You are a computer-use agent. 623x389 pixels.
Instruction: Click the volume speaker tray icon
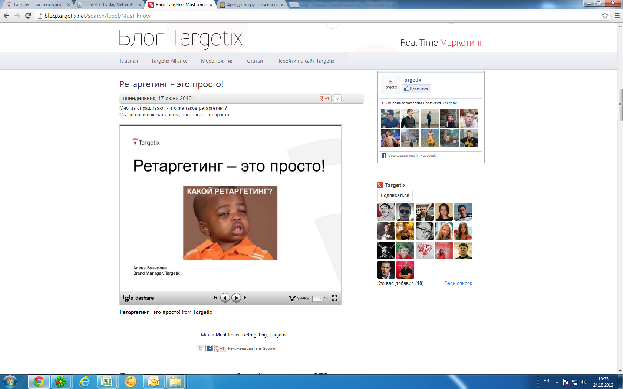pos(584,382)
